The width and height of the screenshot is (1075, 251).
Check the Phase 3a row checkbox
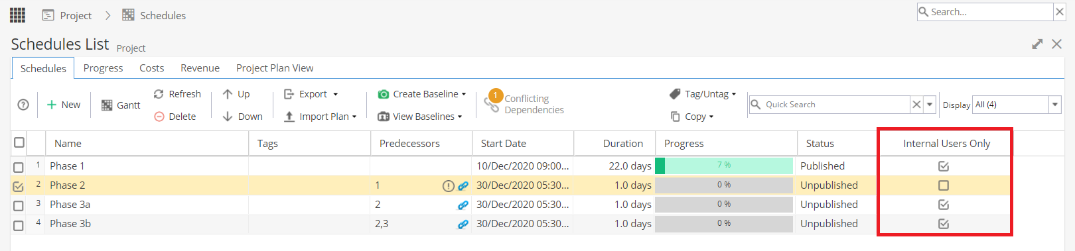19,206
